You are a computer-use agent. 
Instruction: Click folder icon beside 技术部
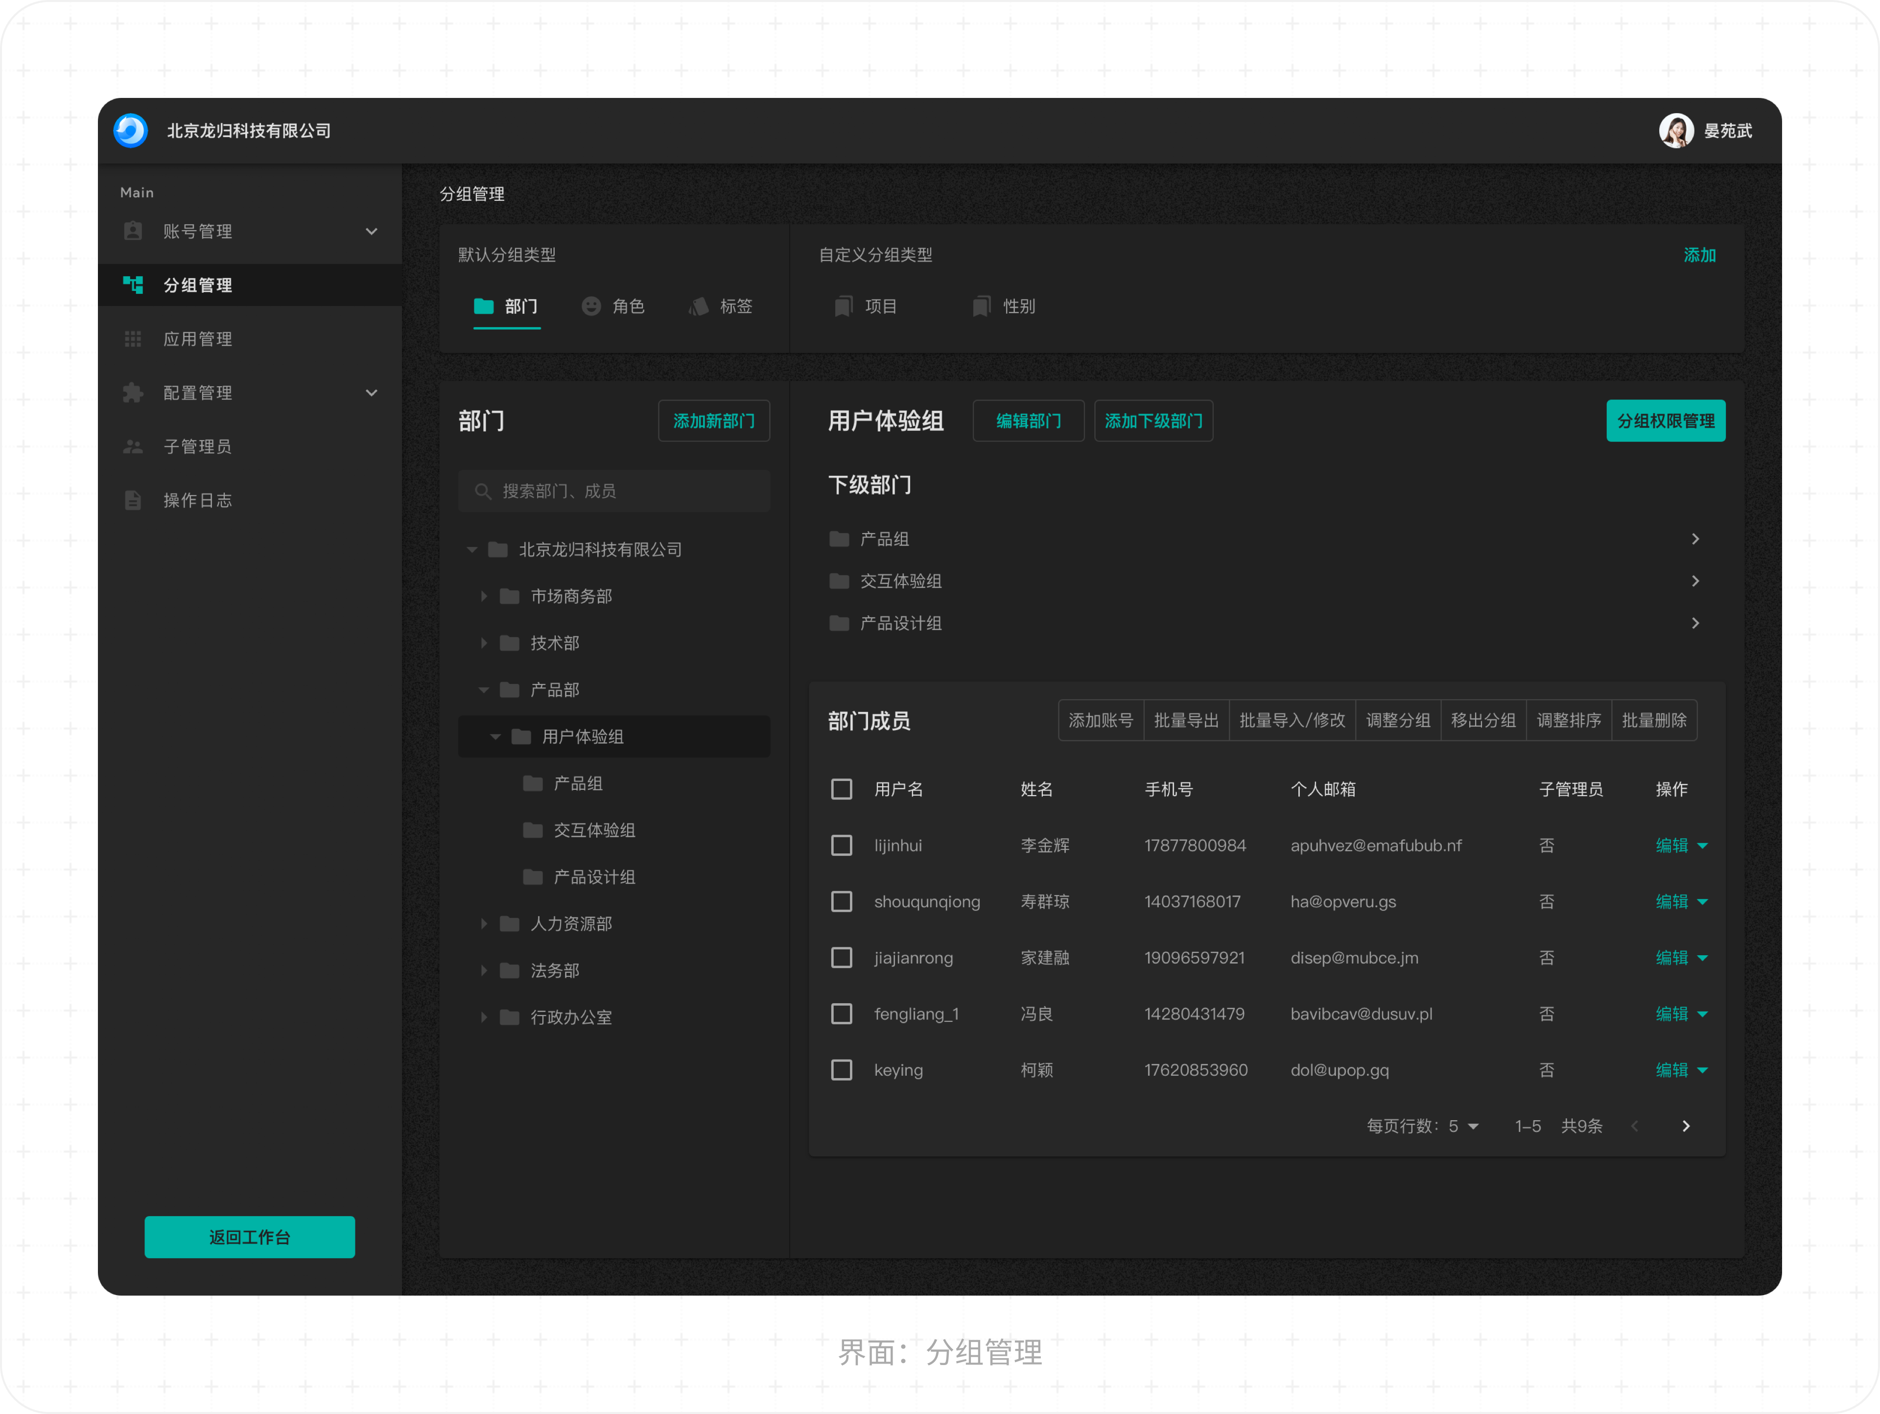[510, 643]
